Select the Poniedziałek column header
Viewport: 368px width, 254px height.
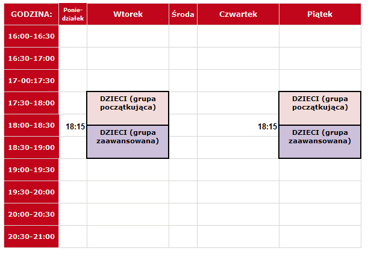pyautogui.click(x=73, y=14)
